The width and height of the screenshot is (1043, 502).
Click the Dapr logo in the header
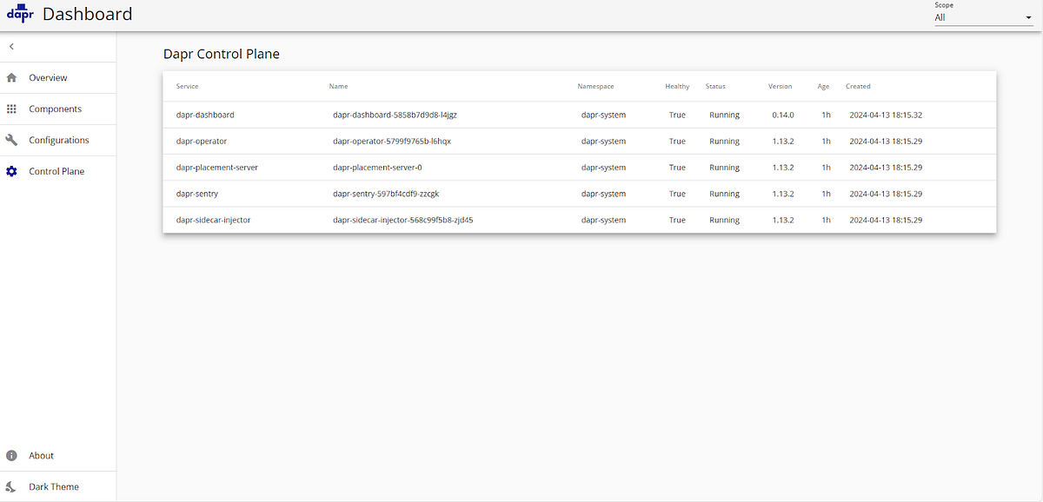point(18,13)
